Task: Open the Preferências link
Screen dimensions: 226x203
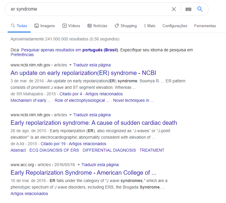Action: [22, 55]
